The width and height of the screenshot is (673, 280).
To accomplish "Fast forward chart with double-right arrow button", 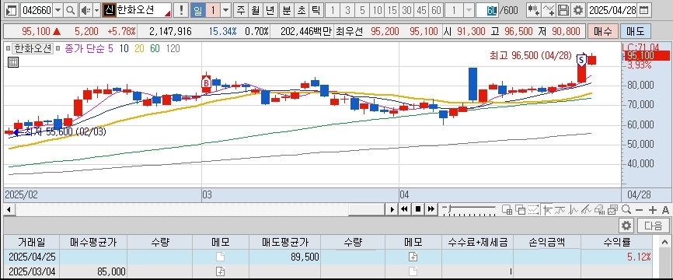I will [x=431, y=209].
